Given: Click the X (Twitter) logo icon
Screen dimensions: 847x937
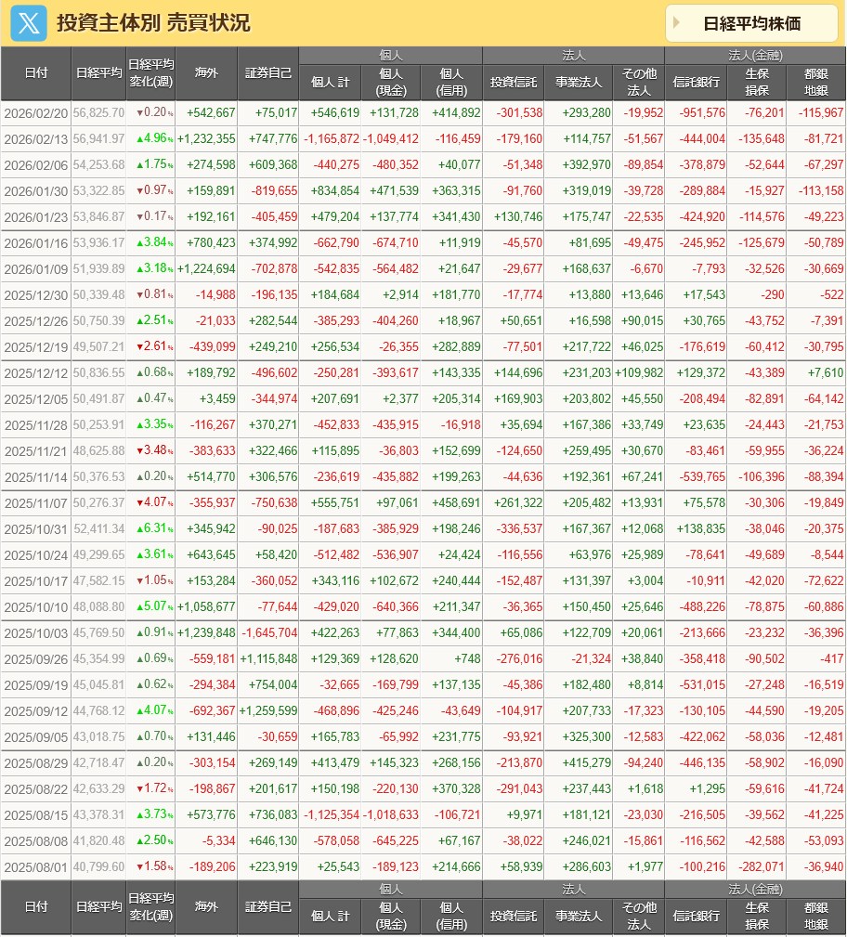Looking at the screenshot, I should click(29, 23).
